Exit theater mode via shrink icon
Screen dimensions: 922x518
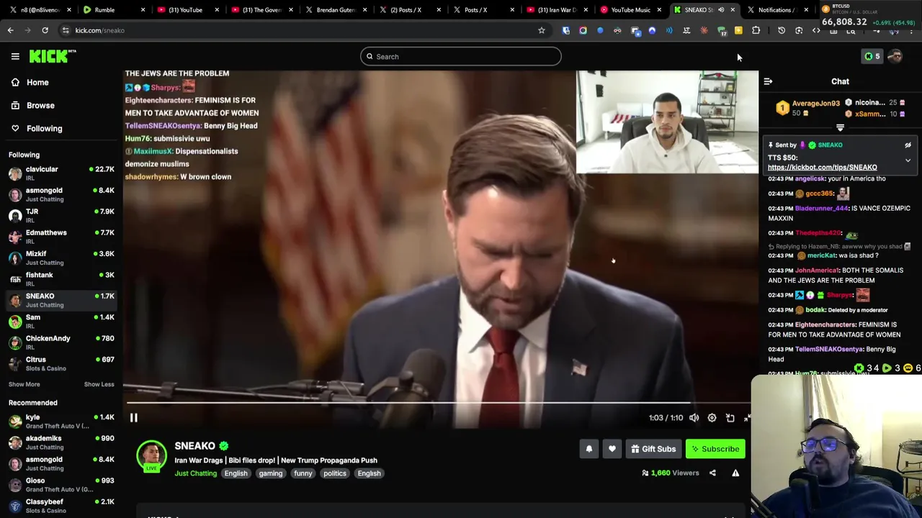point(747,418)
